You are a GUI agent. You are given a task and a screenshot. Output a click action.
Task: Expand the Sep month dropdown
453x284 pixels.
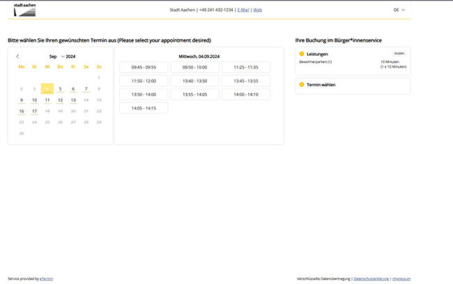[56, 56]
